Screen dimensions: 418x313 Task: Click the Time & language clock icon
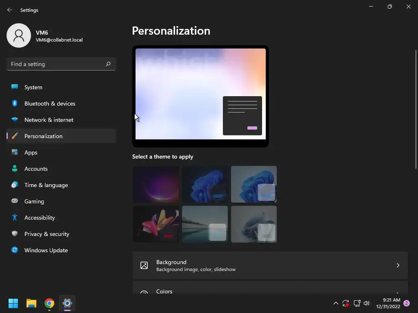point(15,185)
